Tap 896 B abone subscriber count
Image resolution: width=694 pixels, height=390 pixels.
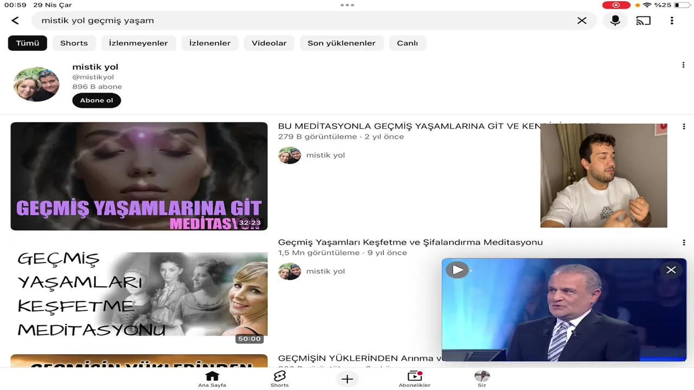coord(97,87)
